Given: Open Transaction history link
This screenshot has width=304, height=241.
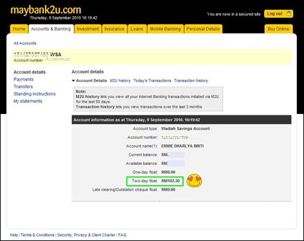Looking at the screenshot, I should click(191, 81).
